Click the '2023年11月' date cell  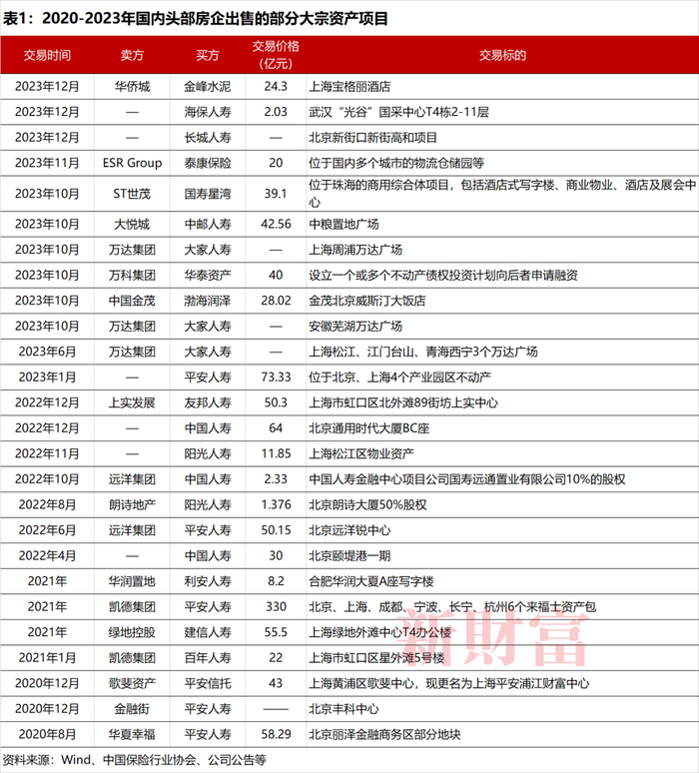pos(47,163)
